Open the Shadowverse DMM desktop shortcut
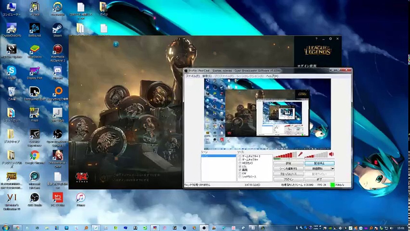Screen dimensions: 410x231 point(58,159)
